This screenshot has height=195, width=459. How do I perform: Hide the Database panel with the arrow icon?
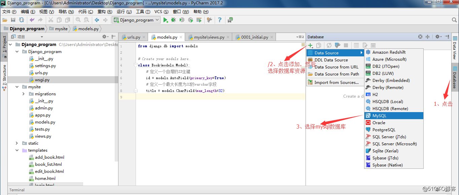point(447,37)
